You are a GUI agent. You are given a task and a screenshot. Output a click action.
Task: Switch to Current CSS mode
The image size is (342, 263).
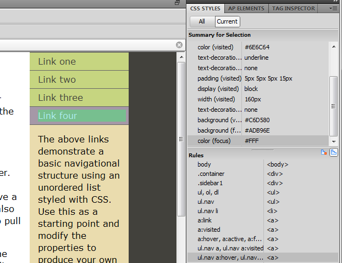point(227,21)
